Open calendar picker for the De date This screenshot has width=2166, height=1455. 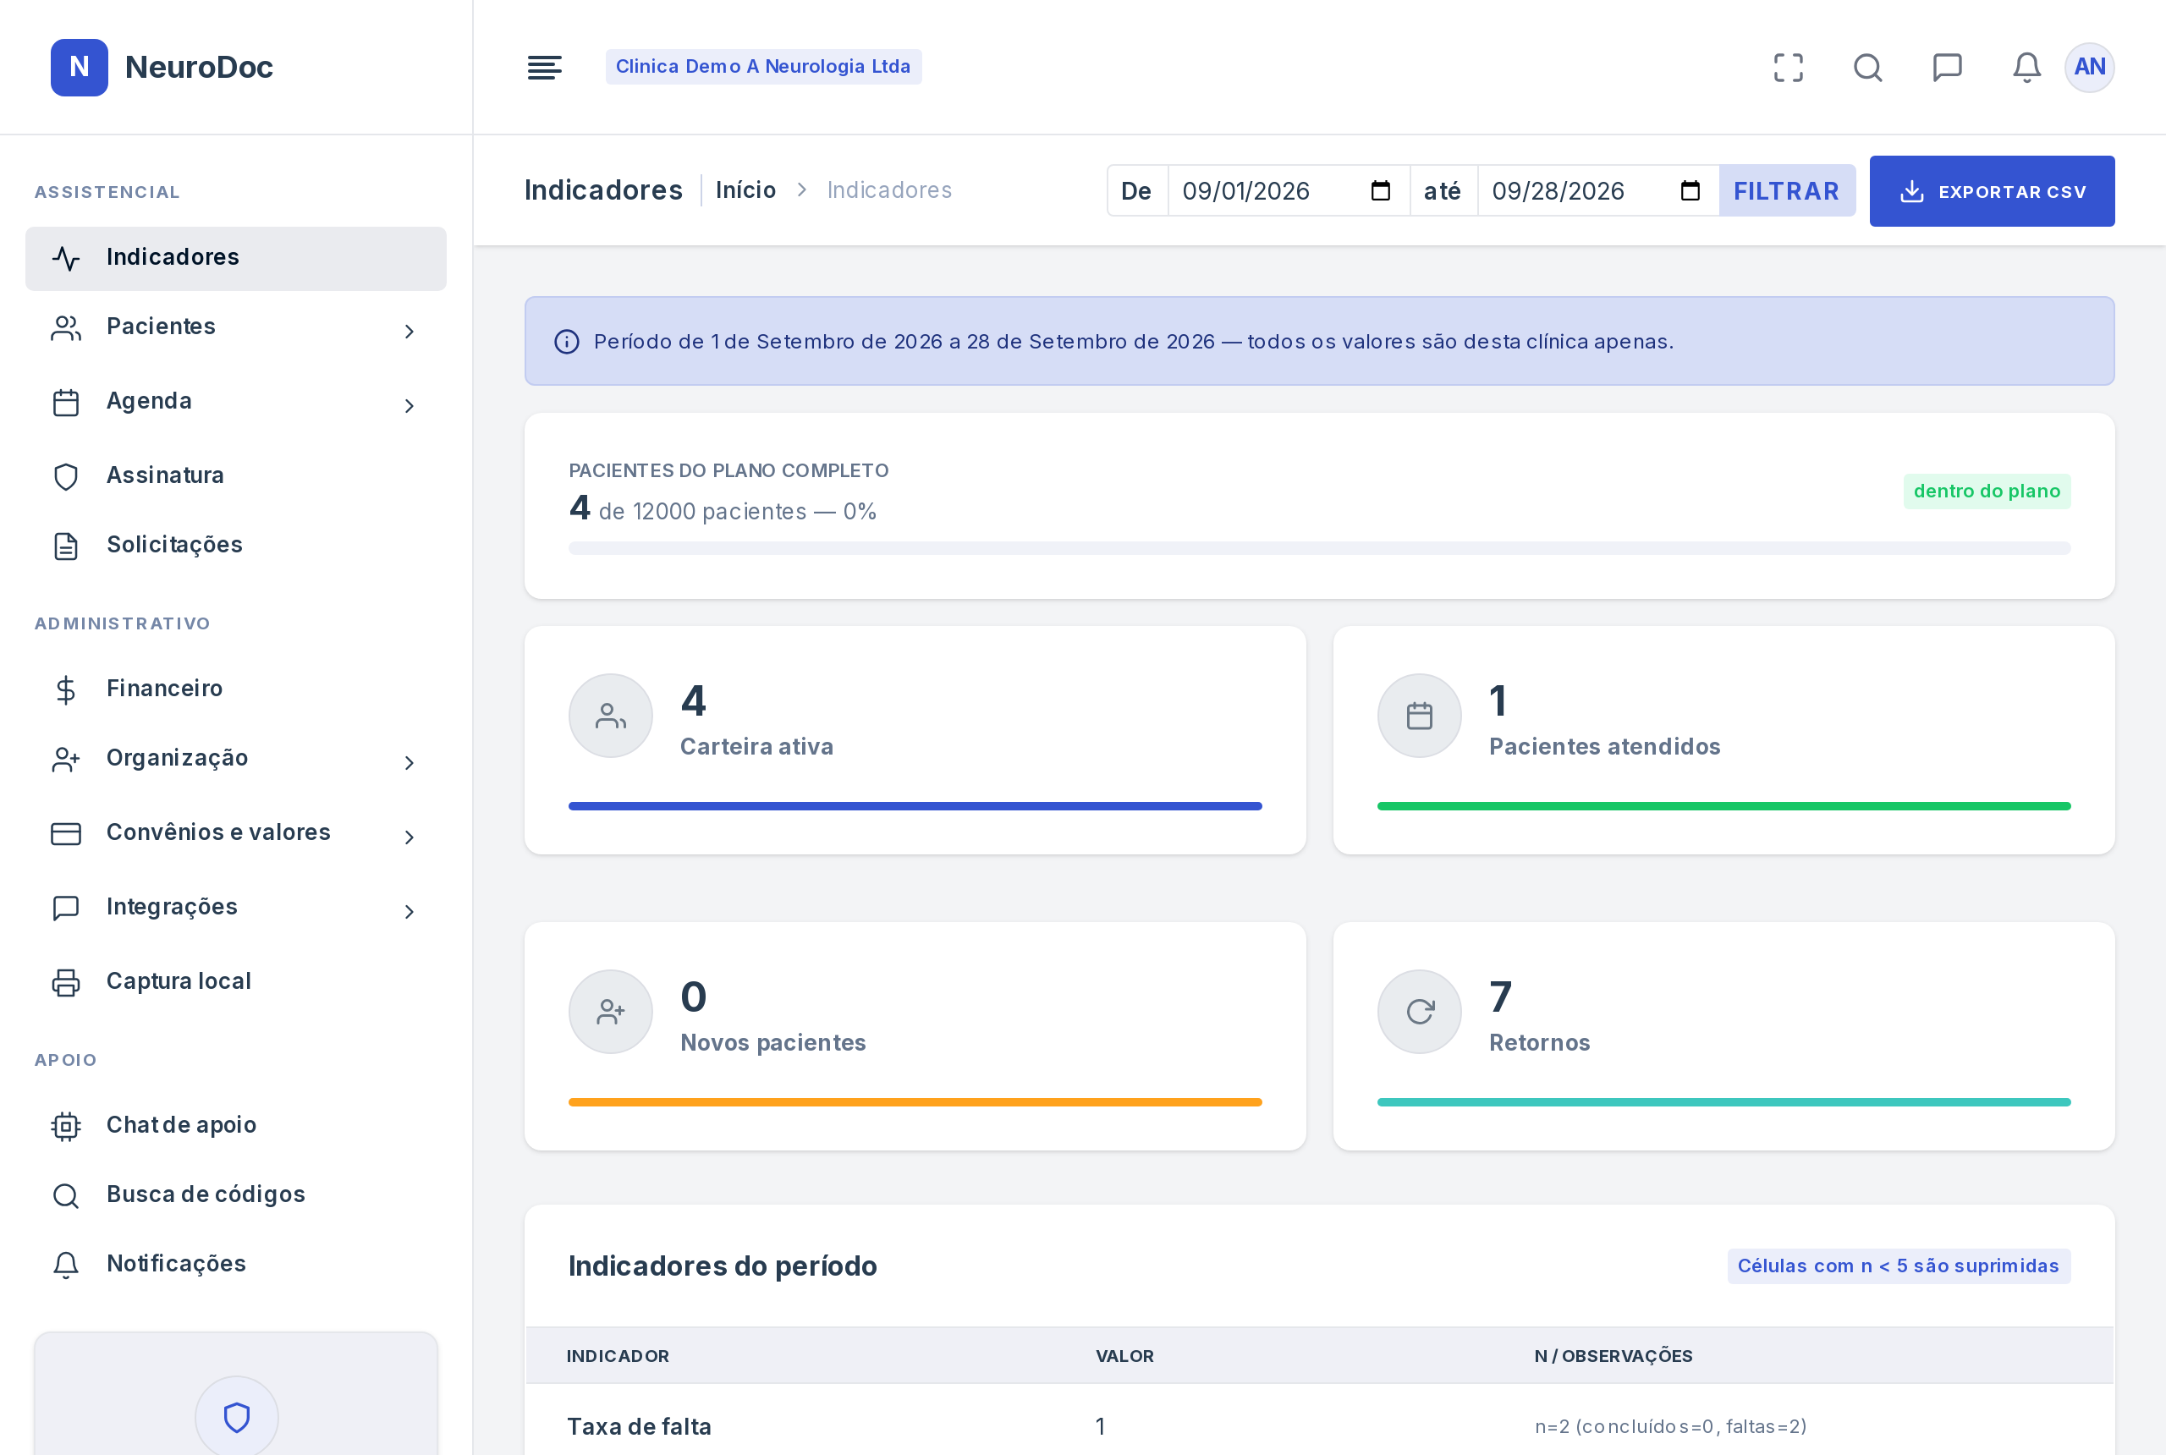[x=1380, y=191]
